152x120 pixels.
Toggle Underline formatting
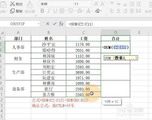tap(55, 11)
